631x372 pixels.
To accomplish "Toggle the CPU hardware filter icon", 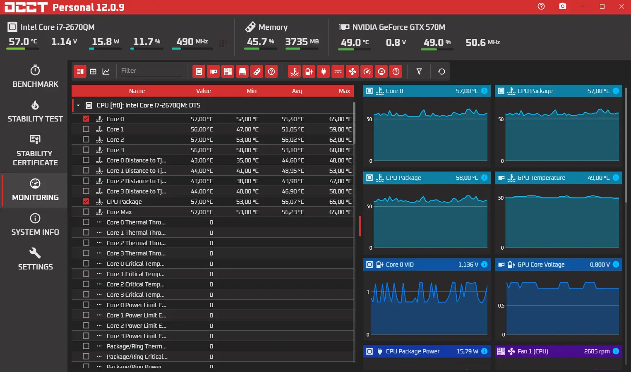I will click(199, 72).
